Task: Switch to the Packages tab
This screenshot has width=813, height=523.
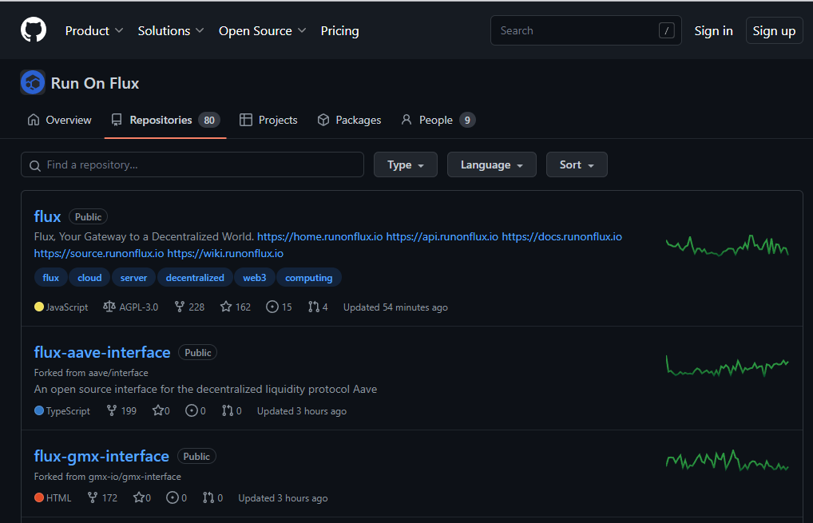Action: coord(349,120)
